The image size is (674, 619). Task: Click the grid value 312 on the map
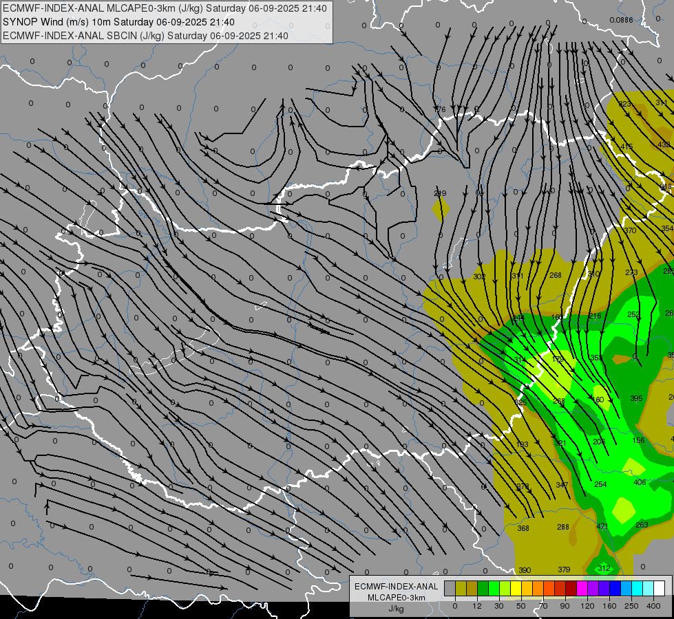[604, 568]
